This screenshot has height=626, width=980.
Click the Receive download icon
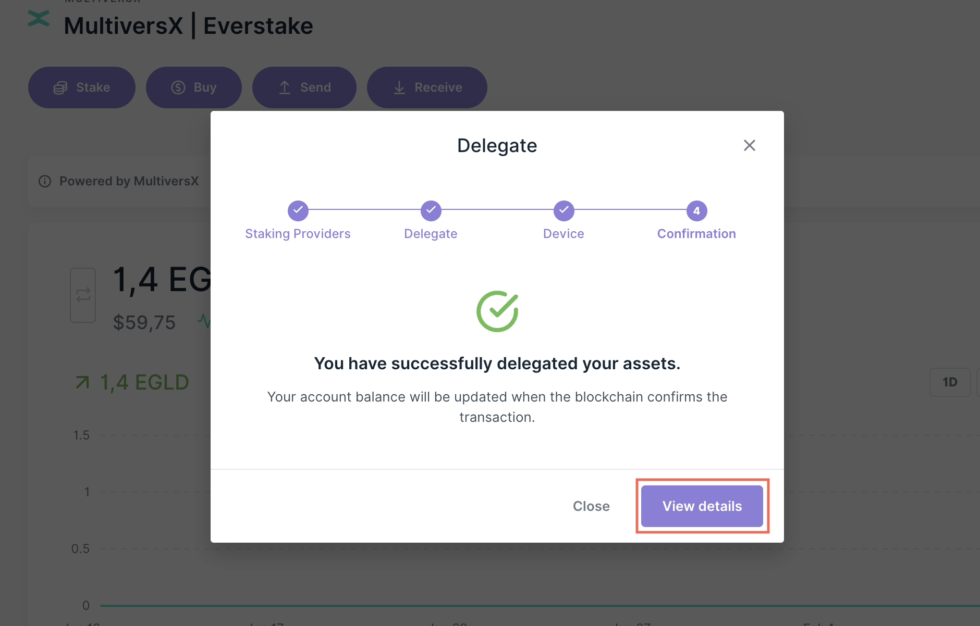tap(399, 87)
